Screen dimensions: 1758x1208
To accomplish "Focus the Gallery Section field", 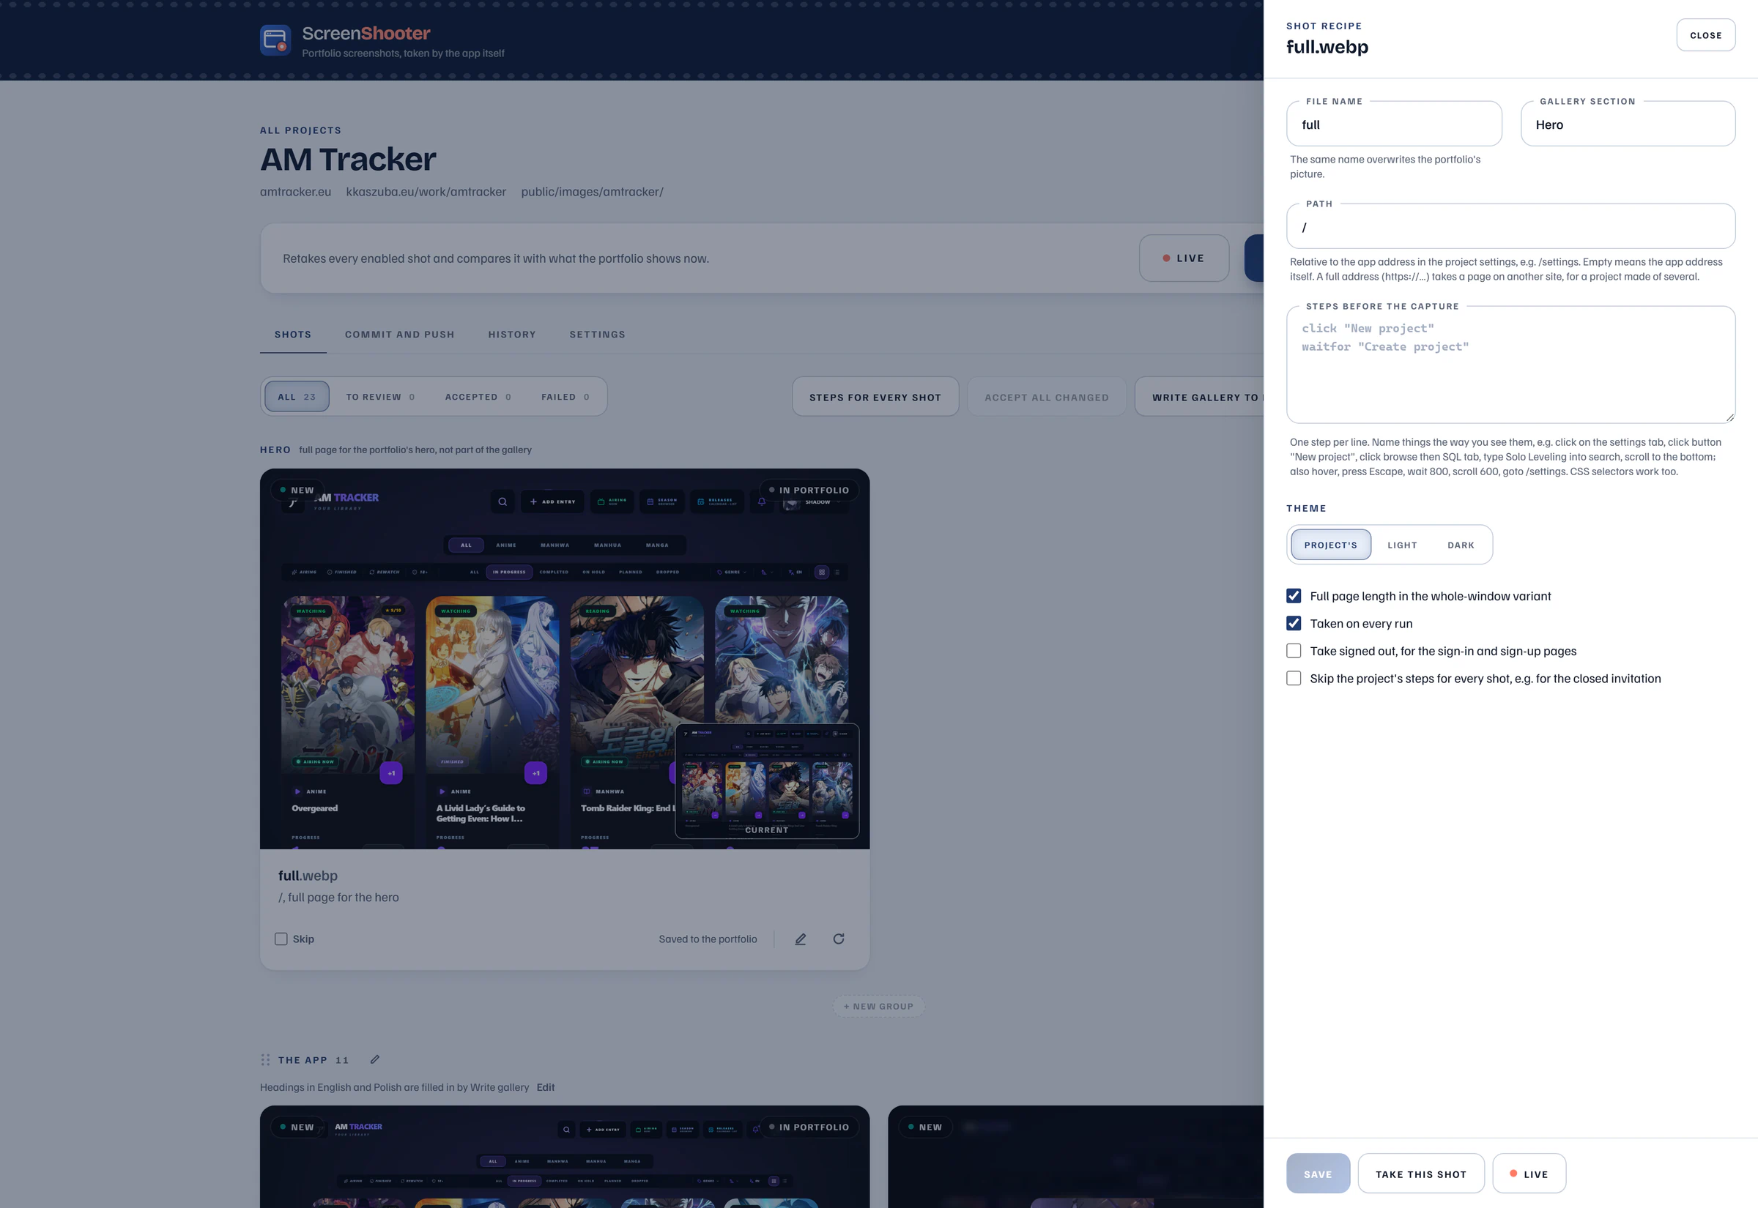I will click(1628, 124).
